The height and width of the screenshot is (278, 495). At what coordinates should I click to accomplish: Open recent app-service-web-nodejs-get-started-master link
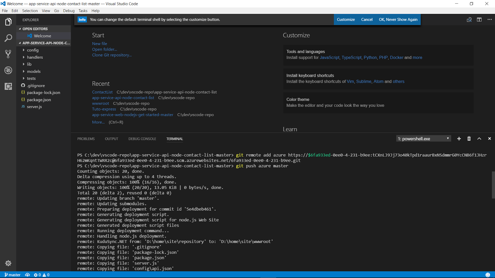[133, 115]
